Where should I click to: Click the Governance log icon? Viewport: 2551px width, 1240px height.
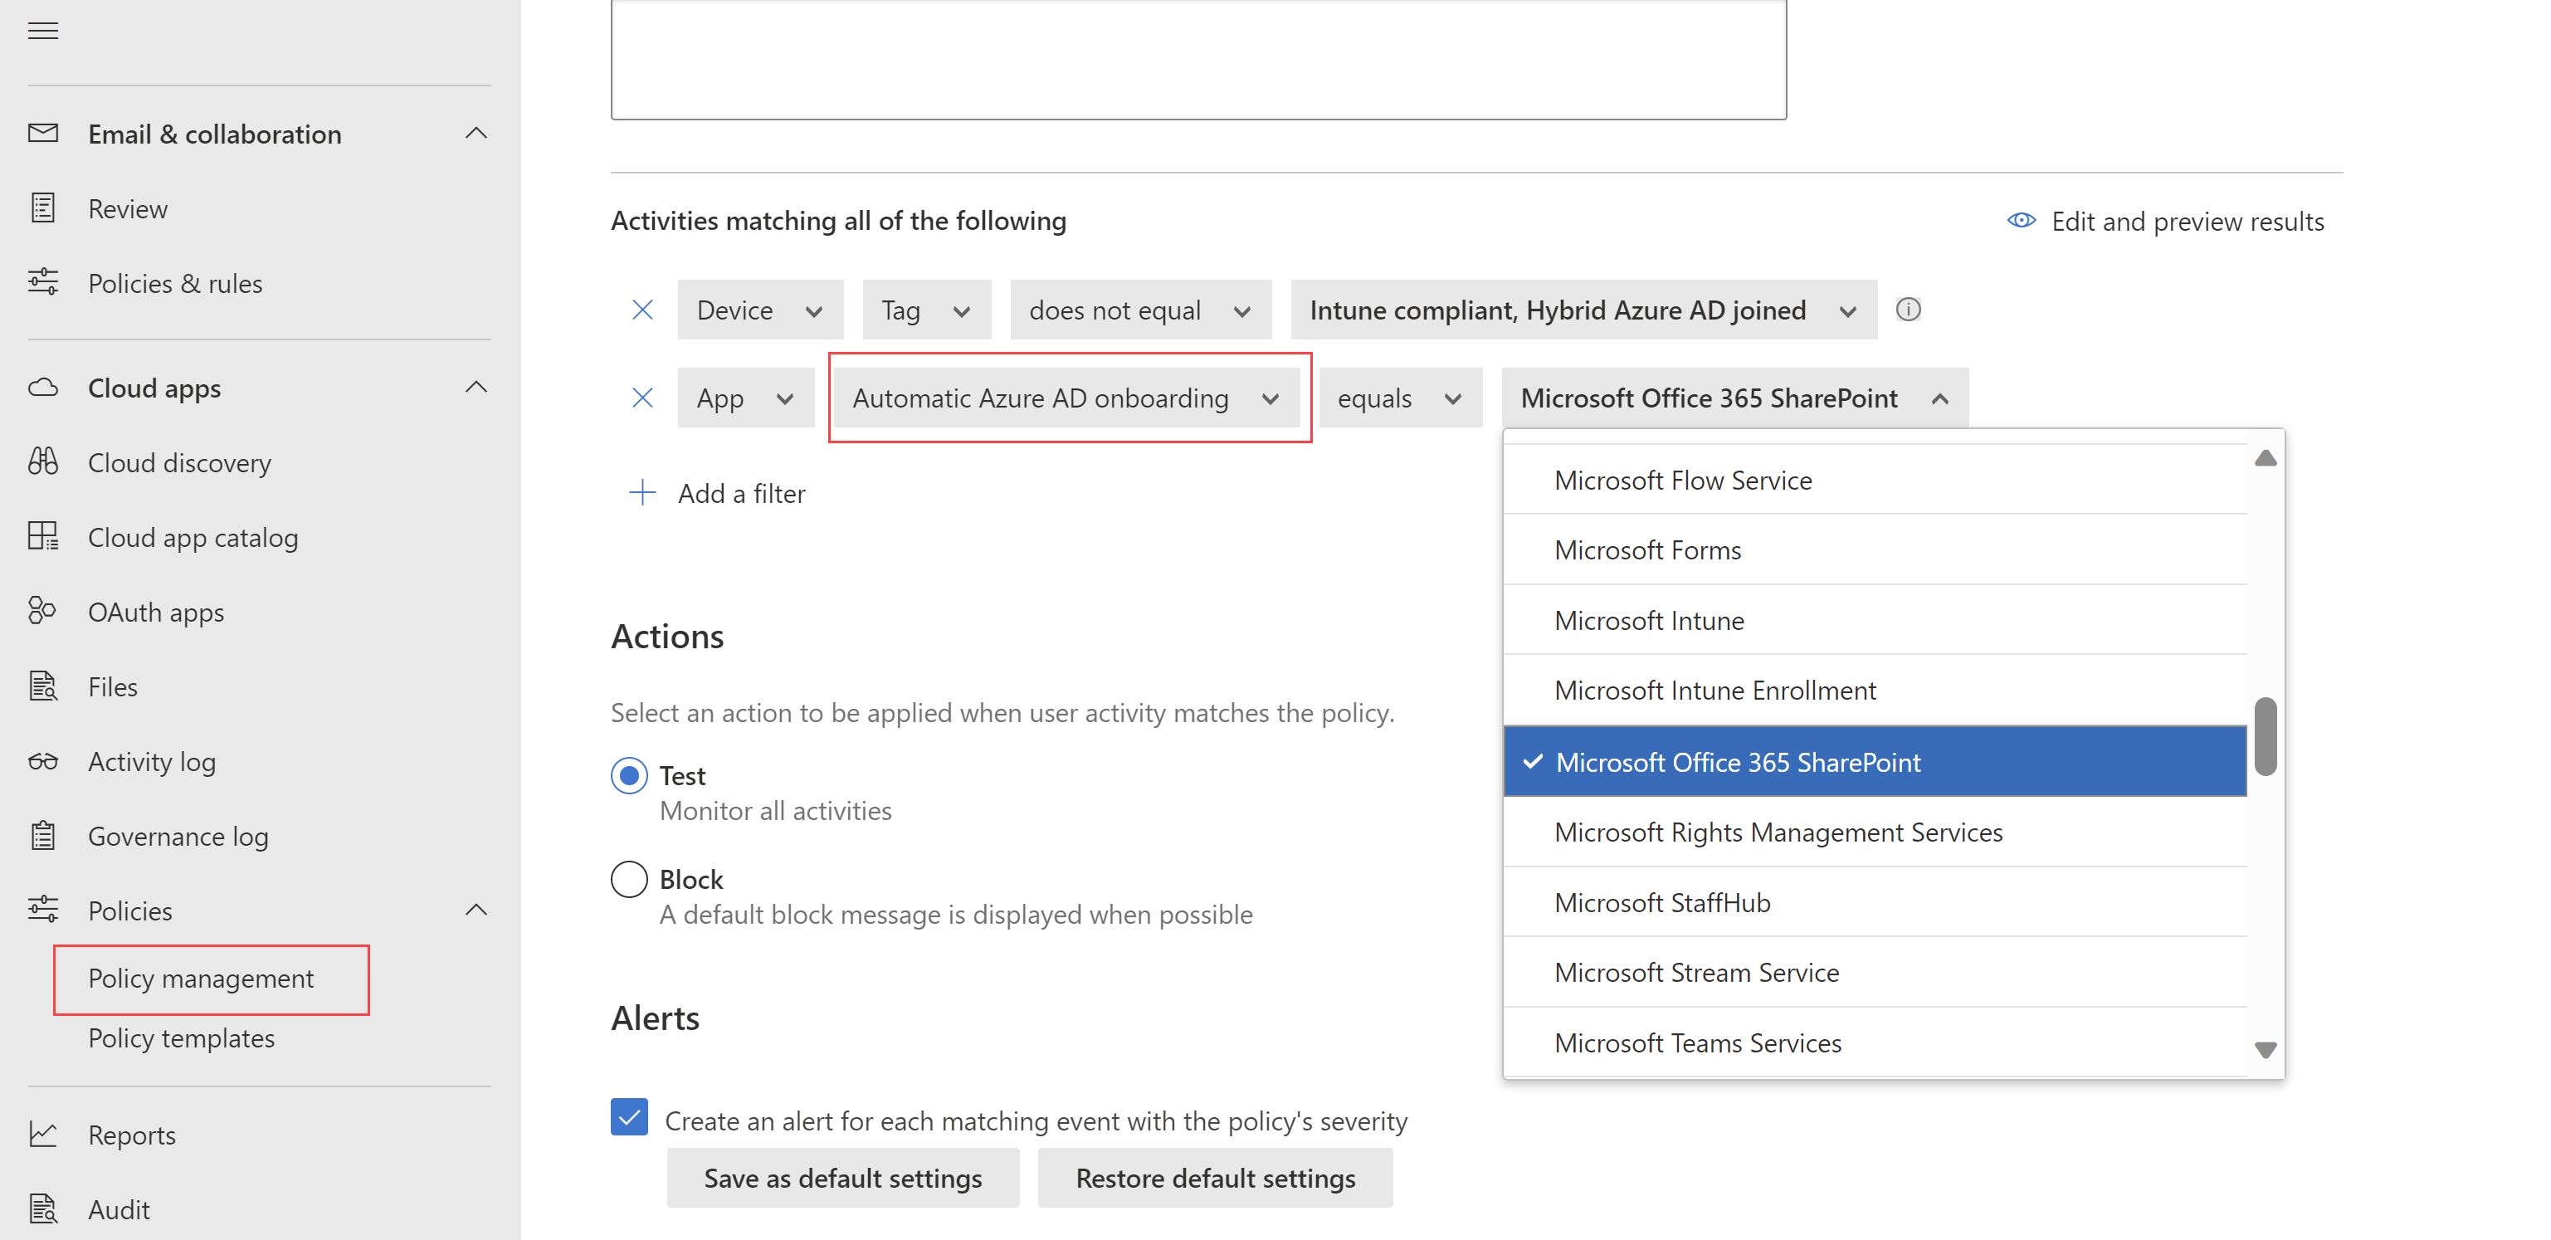pos(44,835)
